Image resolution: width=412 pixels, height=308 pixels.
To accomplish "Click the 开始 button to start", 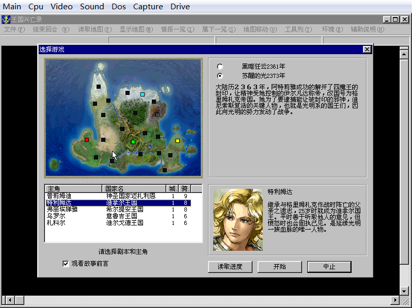I will coord(280,267).
